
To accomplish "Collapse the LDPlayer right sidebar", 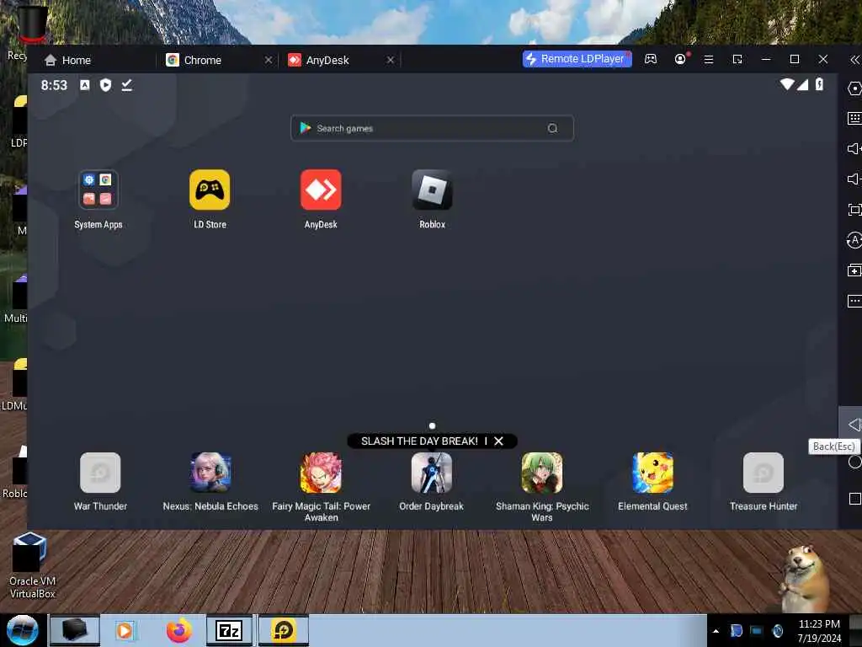I will (x=854, y=60).
